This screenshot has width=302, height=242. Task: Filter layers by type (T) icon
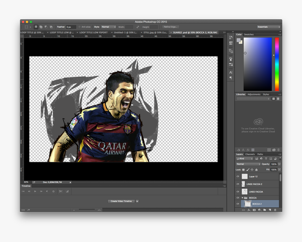(x=266, y=159)
